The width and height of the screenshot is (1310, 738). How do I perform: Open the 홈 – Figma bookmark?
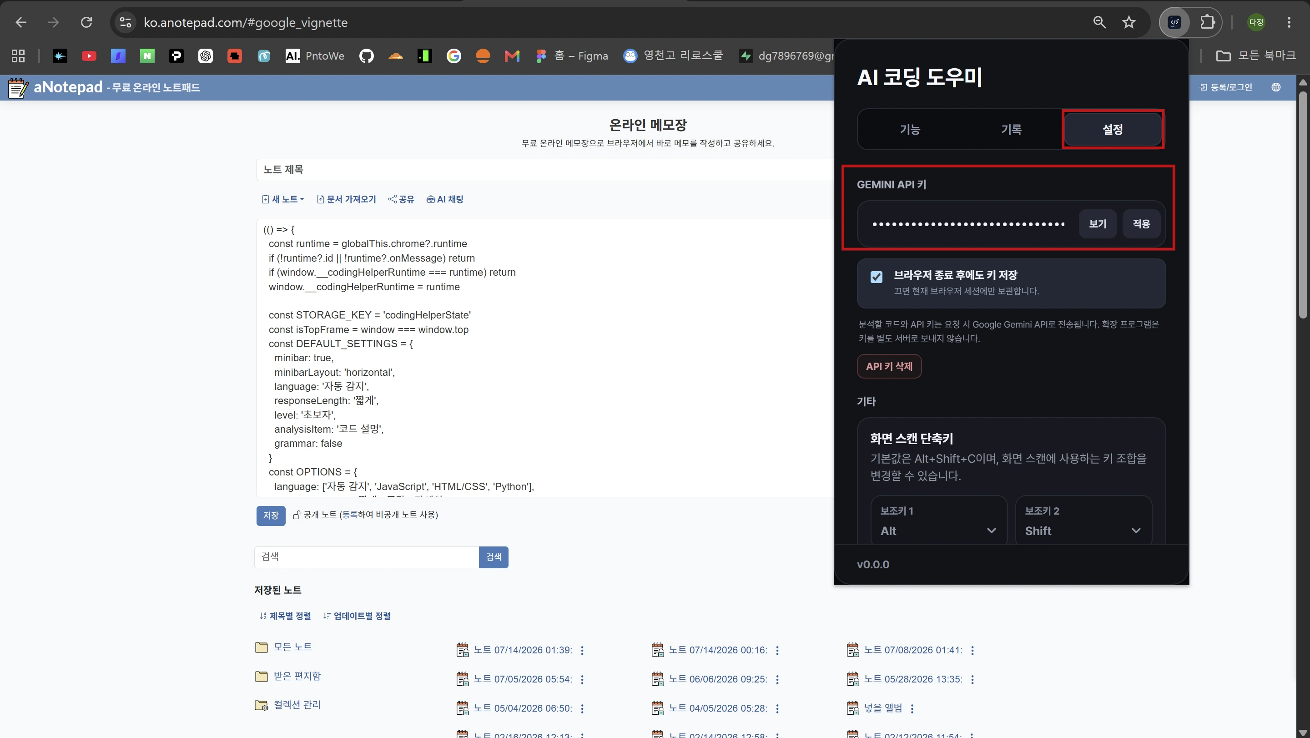point(572,56)
